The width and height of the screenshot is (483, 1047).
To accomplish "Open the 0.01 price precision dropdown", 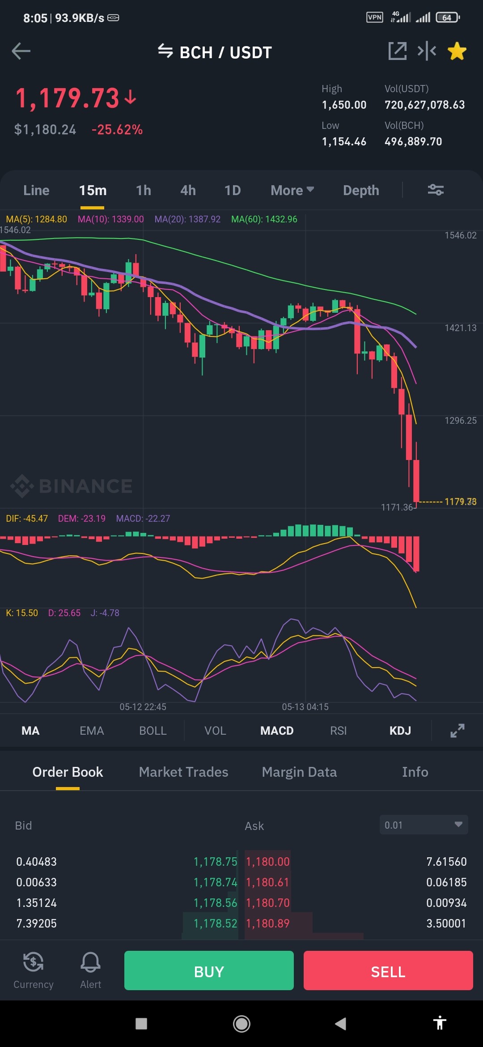I will tap(424, 825).
